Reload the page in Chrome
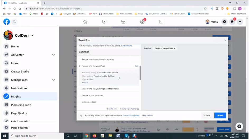Viewport: 249px width, 139px height. [15, 8]
